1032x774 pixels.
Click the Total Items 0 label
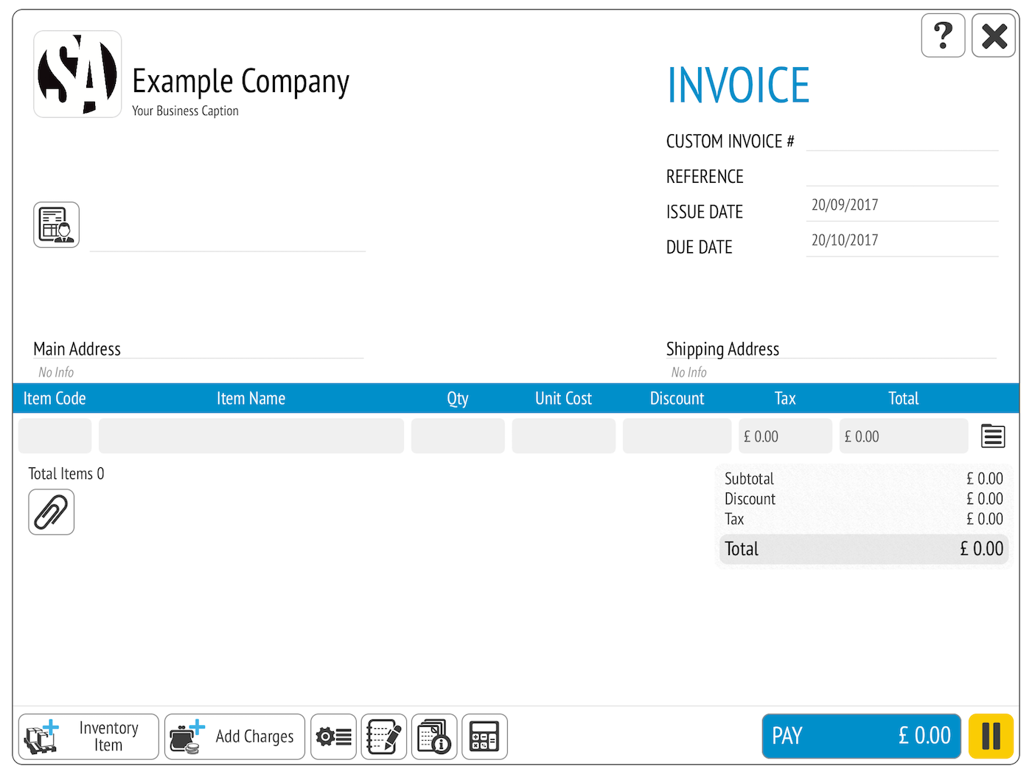click(x=66, y=474)
